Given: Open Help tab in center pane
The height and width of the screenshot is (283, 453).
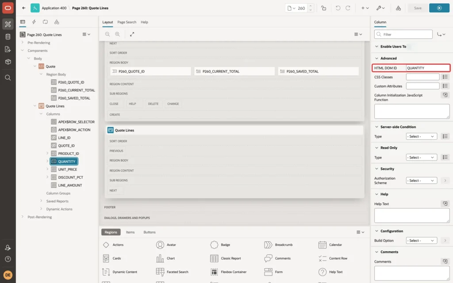Looking at the screenshot, I should 144,22.
